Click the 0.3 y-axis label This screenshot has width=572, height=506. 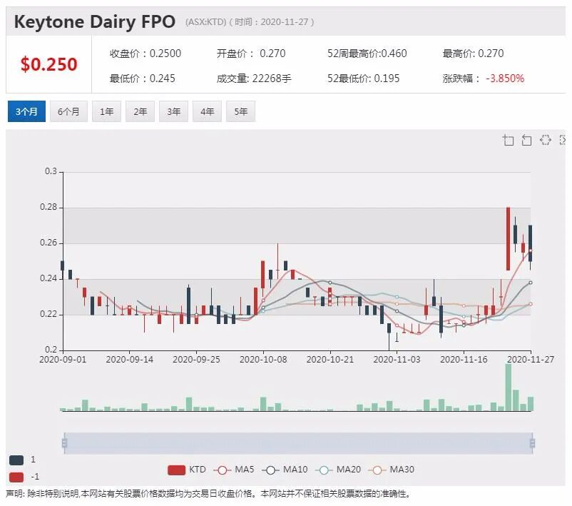coord(51,171)
